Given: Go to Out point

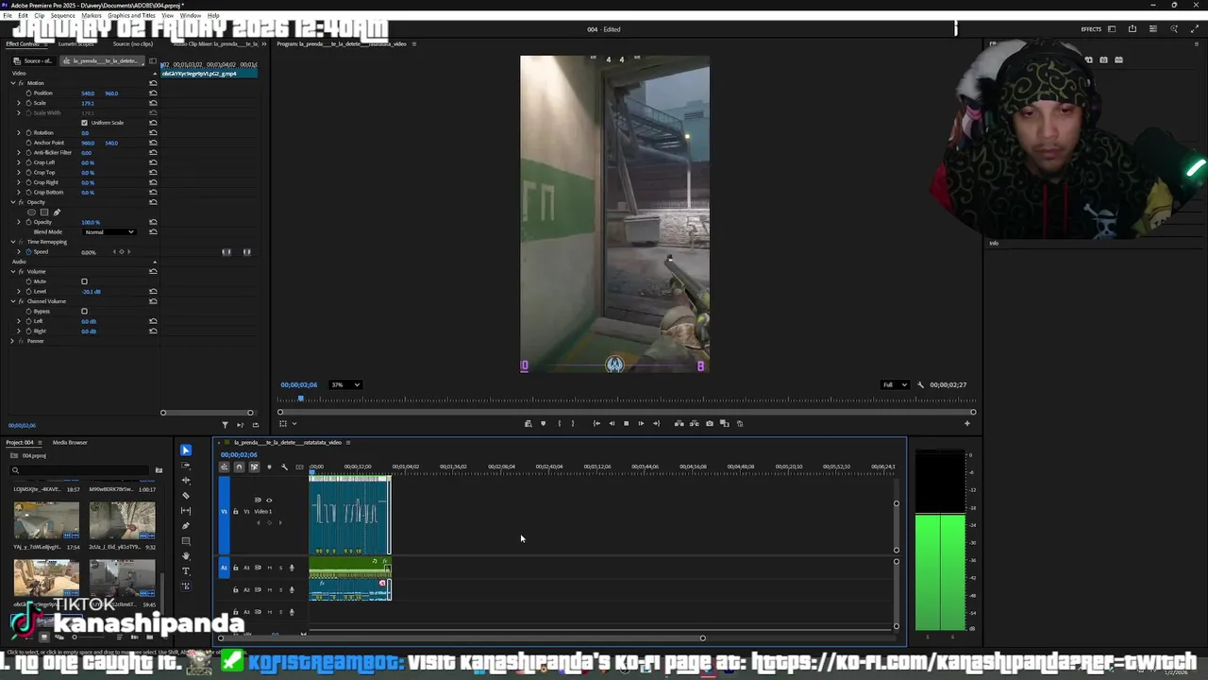Looking at the screenshot, I should coord(656,423).
